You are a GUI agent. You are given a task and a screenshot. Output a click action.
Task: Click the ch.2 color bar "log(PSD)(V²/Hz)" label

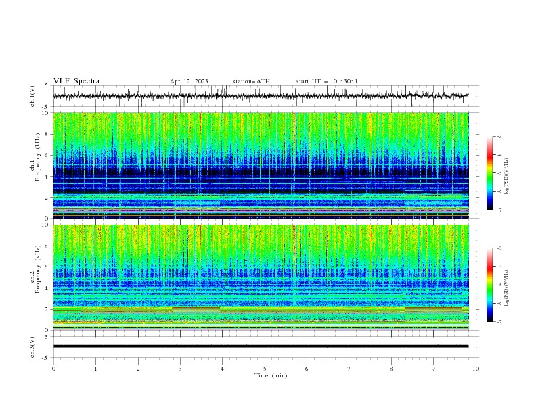tap(506, 288)
